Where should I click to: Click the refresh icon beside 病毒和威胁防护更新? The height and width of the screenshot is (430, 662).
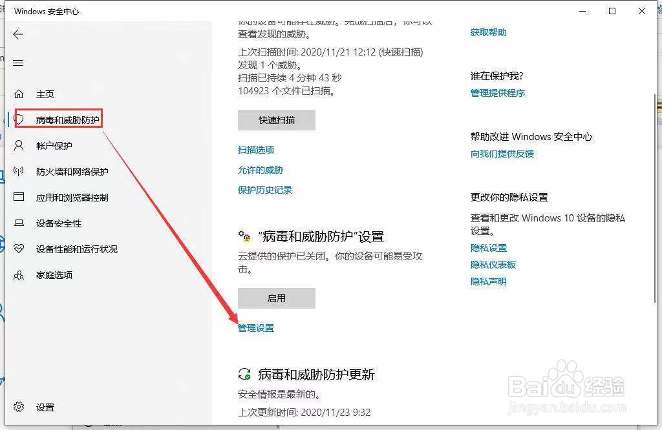244,374
